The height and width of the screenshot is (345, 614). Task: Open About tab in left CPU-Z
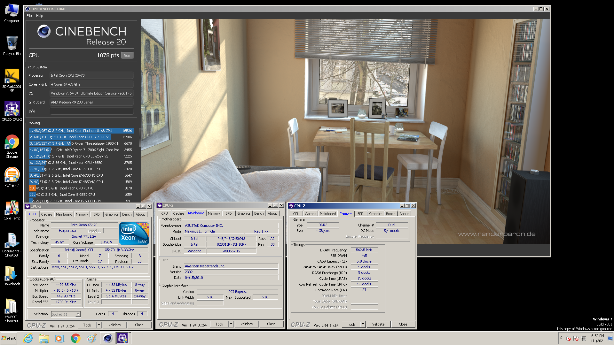pyautogui.click(x=140, y=214)
